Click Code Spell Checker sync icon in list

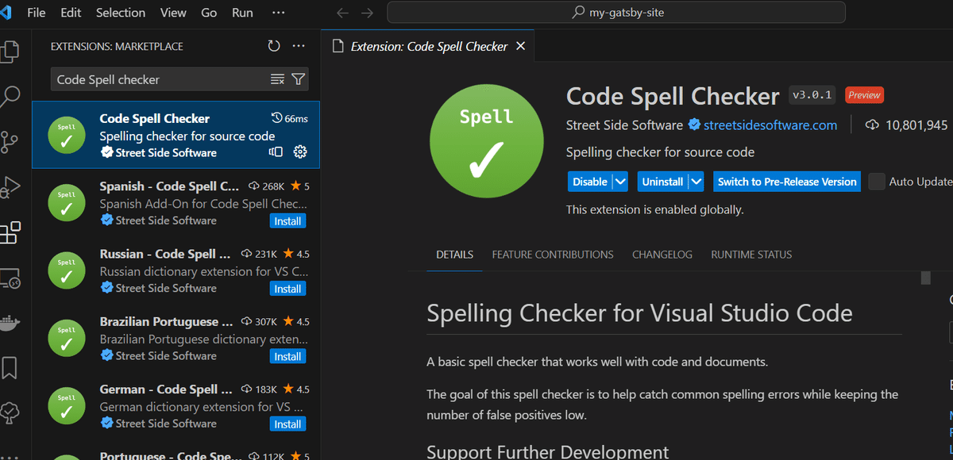click(x=276, y=151)
